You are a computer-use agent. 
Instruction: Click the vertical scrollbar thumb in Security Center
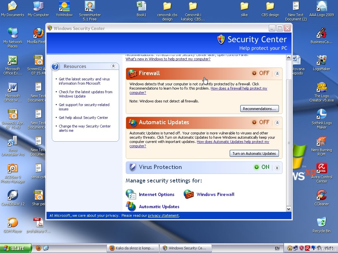288,143
